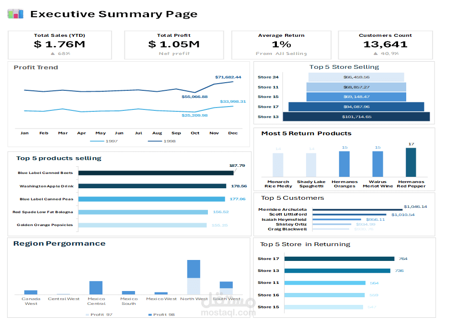Click the Red Spade Low Fat Bologna bar
457x324 pixels.
coord(143,212)
